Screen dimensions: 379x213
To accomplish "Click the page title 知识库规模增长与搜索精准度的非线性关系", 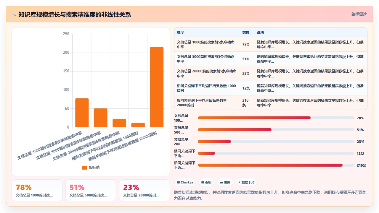I will click(75, 15).
